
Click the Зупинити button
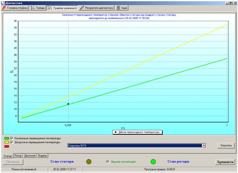point(225,162)
